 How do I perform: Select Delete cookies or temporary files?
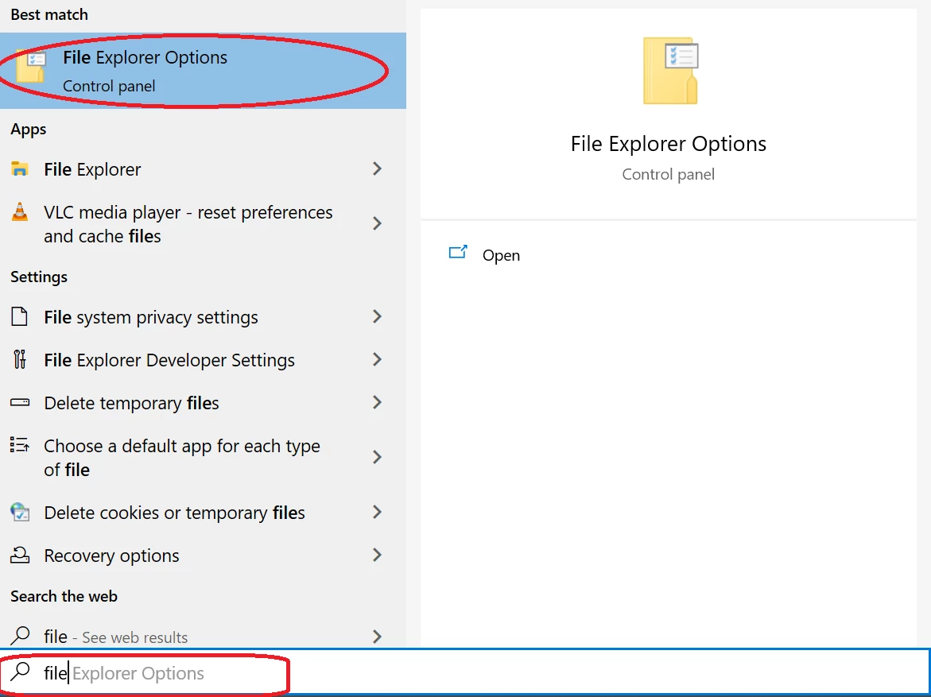click(x=203, y=512)
